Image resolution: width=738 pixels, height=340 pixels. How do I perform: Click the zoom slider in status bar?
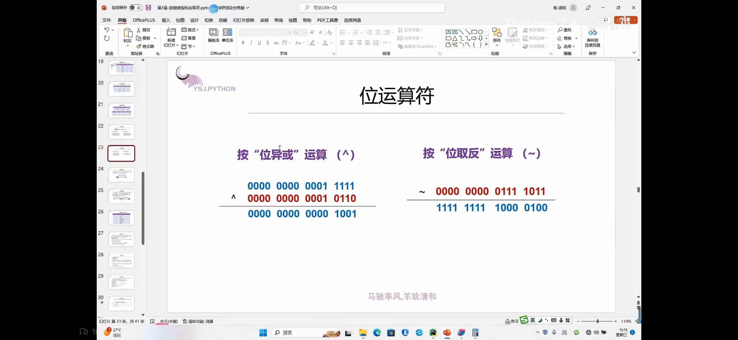click(597, 321)
